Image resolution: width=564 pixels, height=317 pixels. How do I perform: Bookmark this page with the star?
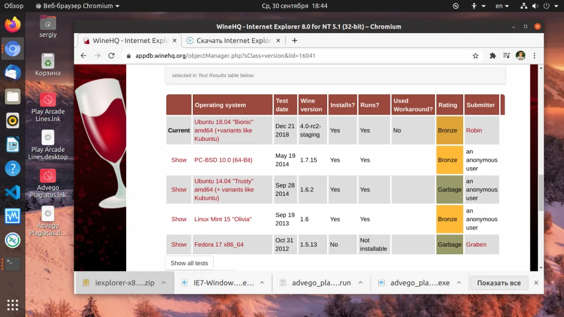[475, 56]
